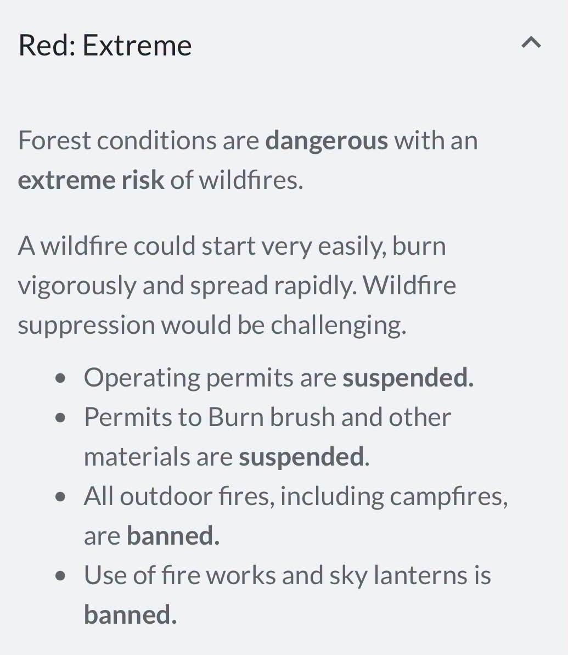Click the final bold 'banned.' word
This screenshot has width=568, height=655.
[130, 614]
